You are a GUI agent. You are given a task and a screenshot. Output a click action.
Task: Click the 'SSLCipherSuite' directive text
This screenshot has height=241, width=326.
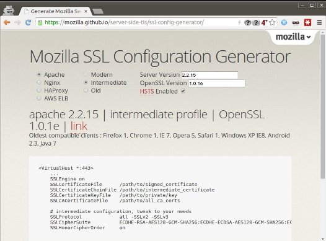[70, 222]
